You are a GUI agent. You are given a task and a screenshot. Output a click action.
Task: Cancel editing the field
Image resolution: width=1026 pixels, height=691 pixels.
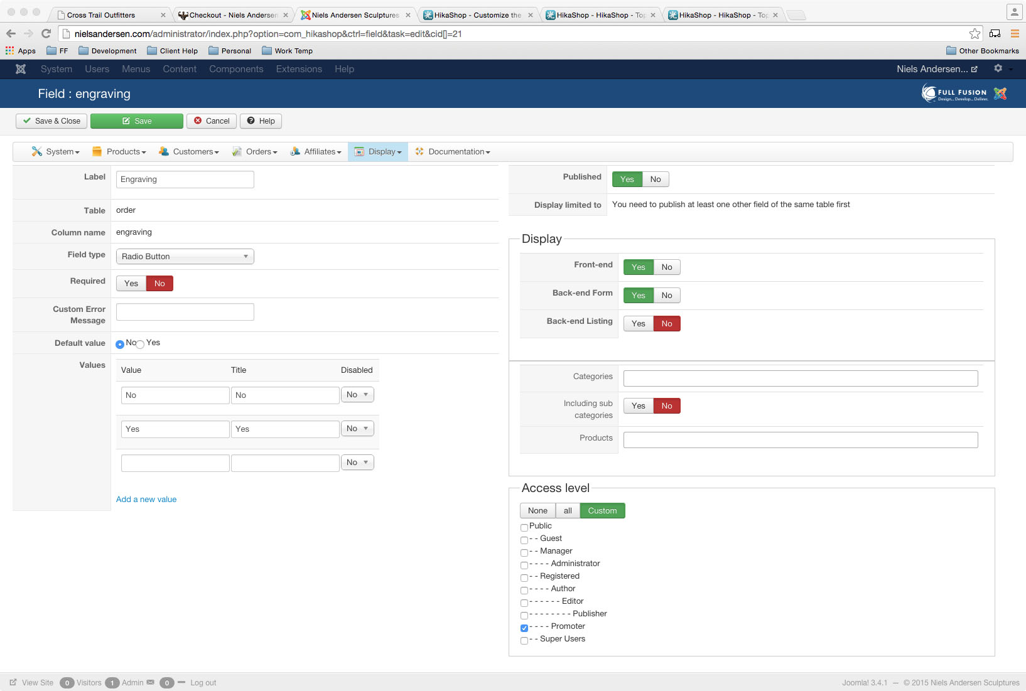(x=212, y=121)
